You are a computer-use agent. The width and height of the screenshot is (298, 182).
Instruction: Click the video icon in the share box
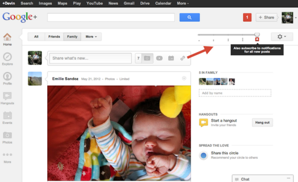[x=159, y=58]
